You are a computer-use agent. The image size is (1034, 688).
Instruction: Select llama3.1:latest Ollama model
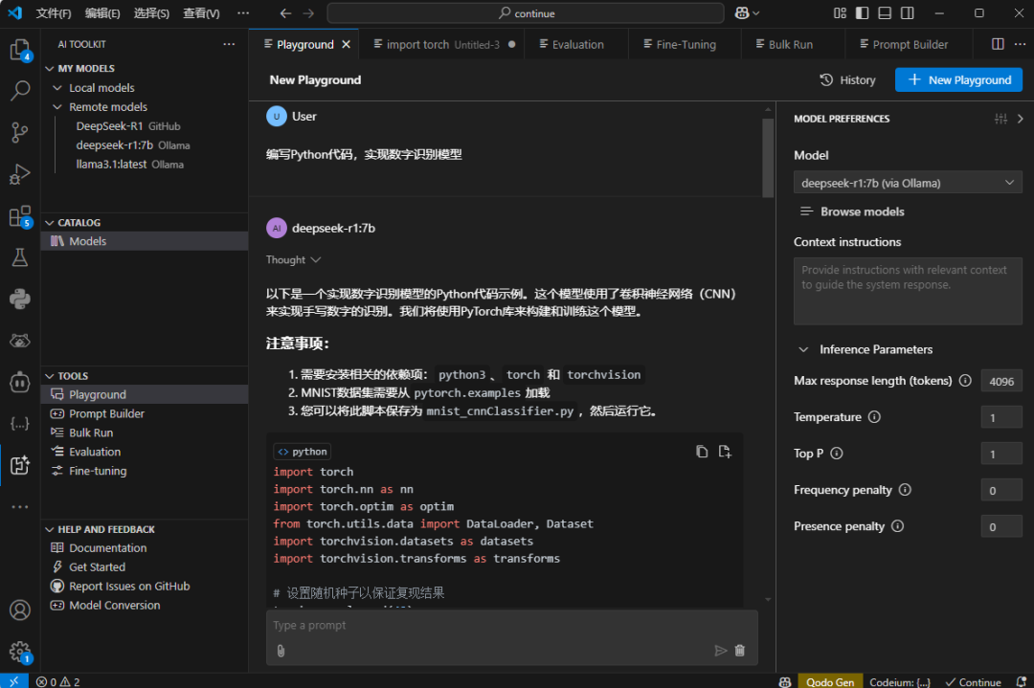point(129,164)
